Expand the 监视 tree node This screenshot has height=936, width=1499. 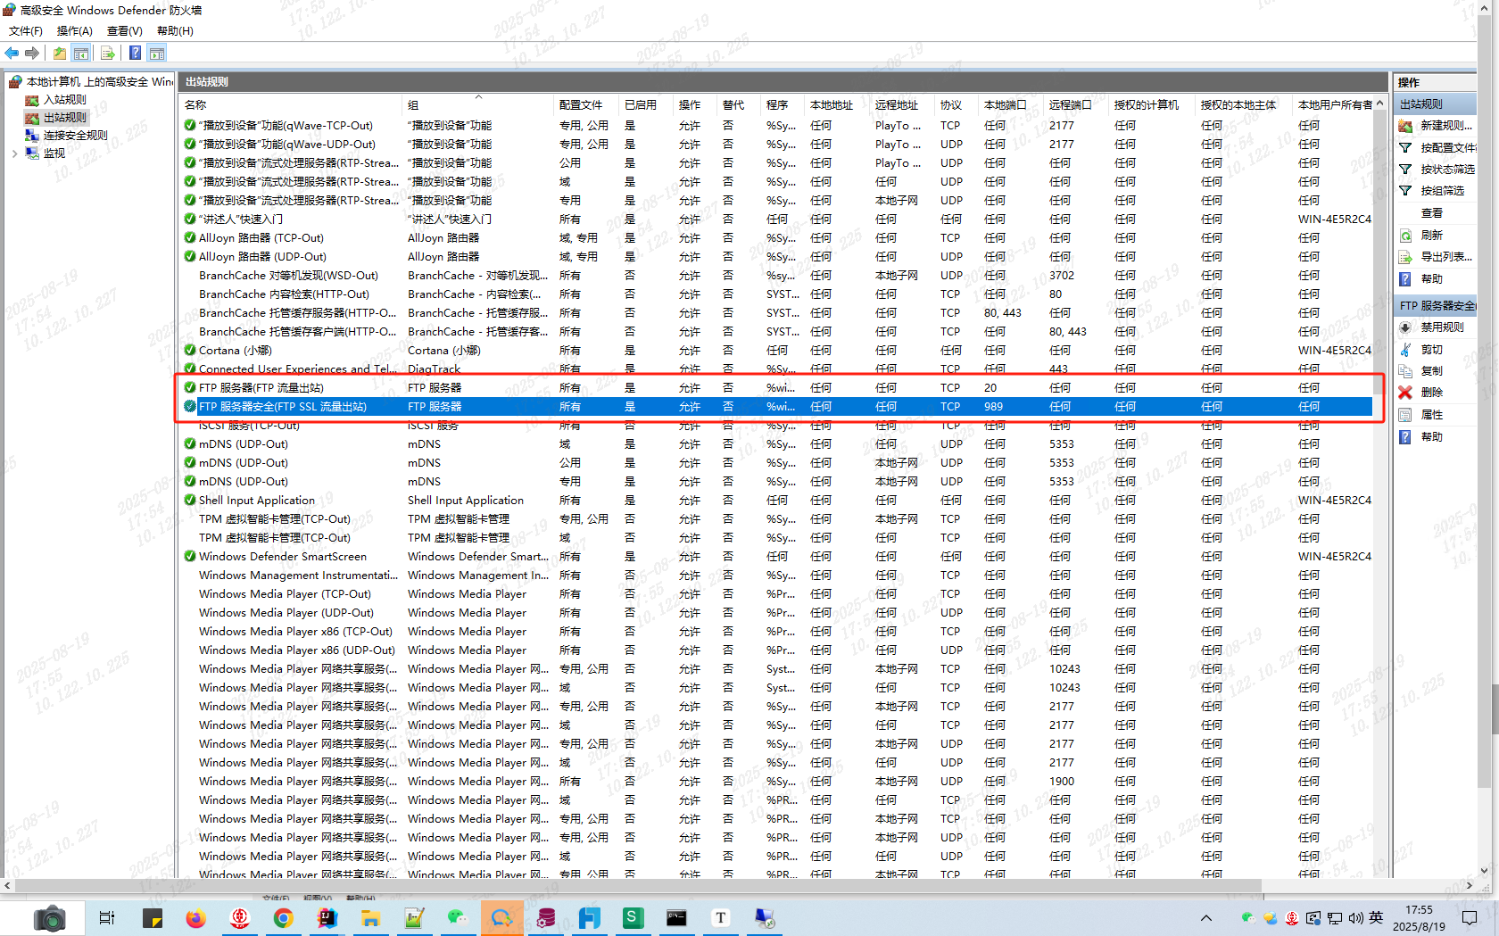point(14,153)
